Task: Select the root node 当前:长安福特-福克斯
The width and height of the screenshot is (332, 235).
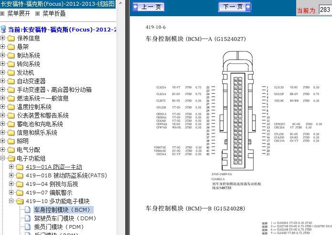Action: click(62, 30)
